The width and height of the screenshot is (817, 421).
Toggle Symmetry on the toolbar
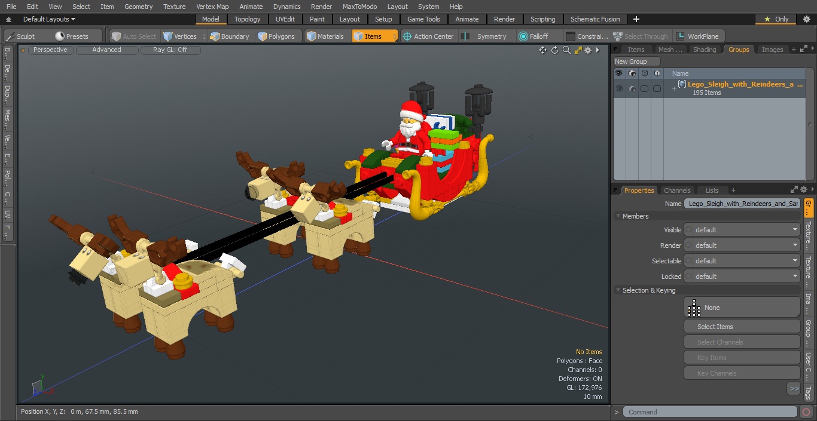click(x=486, y=36)
